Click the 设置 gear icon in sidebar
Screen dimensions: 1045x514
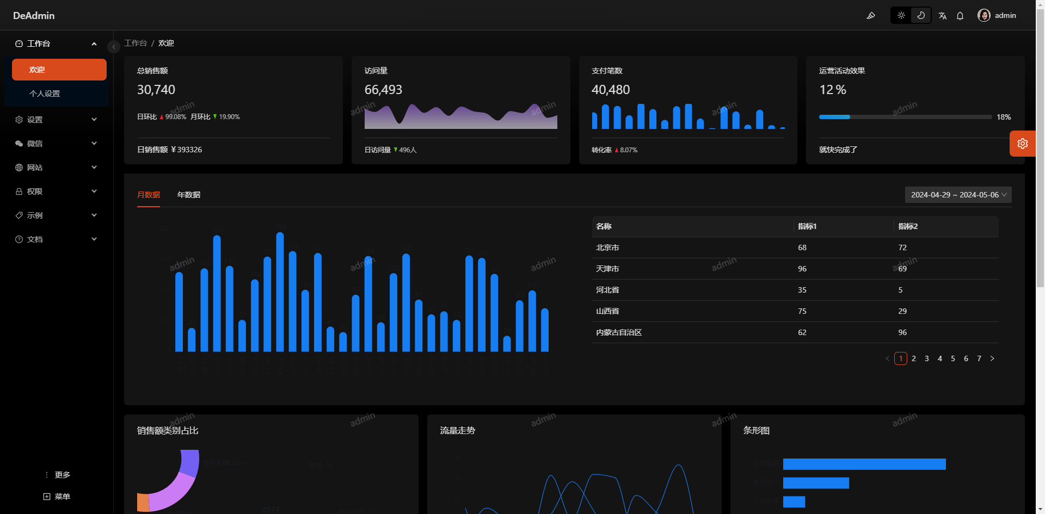(x=19, y=120)
